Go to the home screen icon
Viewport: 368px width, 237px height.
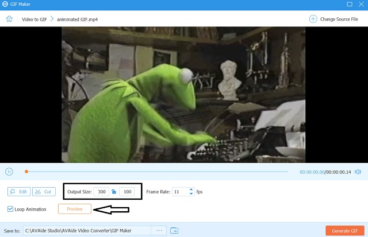[9, 19]
